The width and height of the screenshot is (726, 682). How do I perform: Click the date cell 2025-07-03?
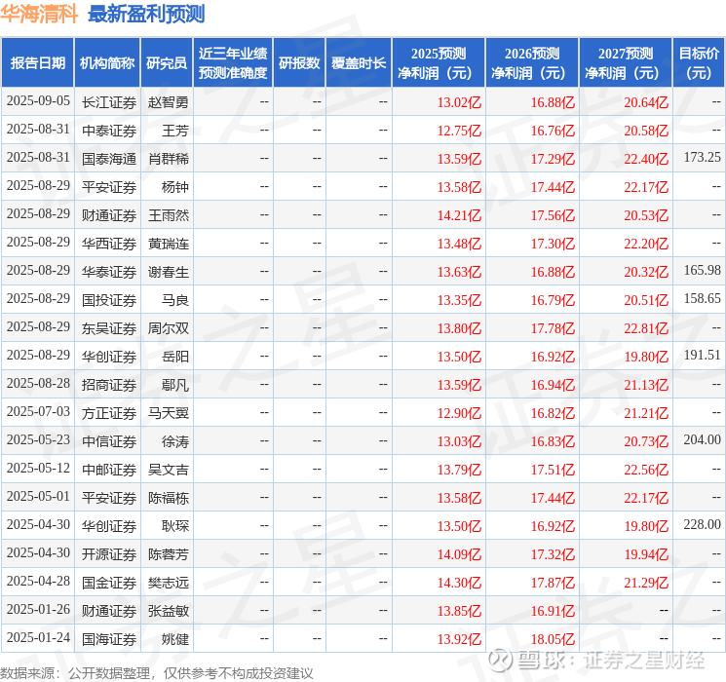pos(38,411)
